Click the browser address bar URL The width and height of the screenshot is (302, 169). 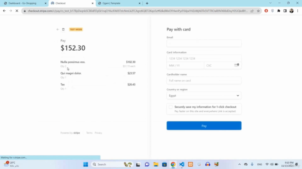[x=137, y=11]
